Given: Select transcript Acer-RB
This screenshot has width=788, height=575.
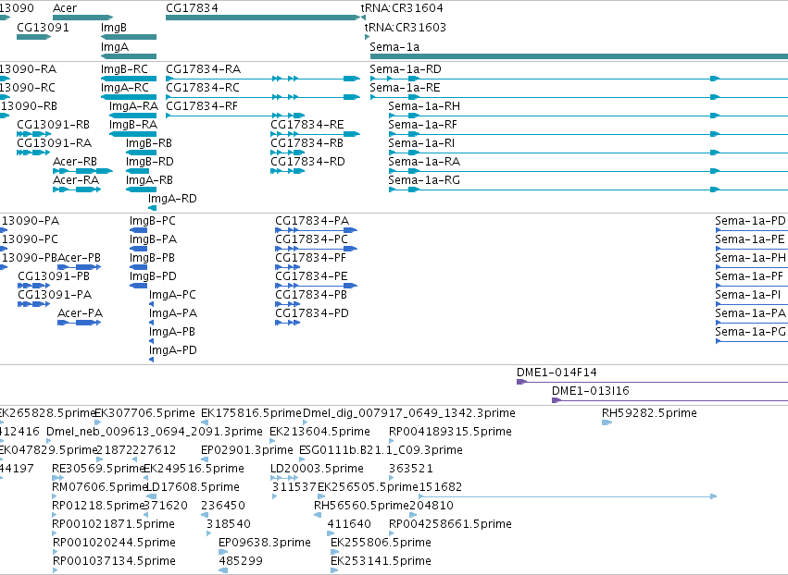Looking at the screenshot, I should [83, 171].
